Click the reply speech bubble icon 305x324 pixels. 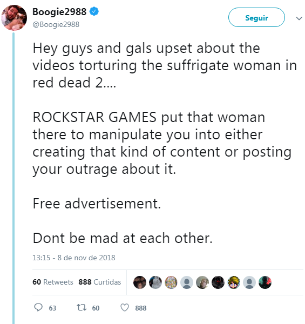point(38,307)
